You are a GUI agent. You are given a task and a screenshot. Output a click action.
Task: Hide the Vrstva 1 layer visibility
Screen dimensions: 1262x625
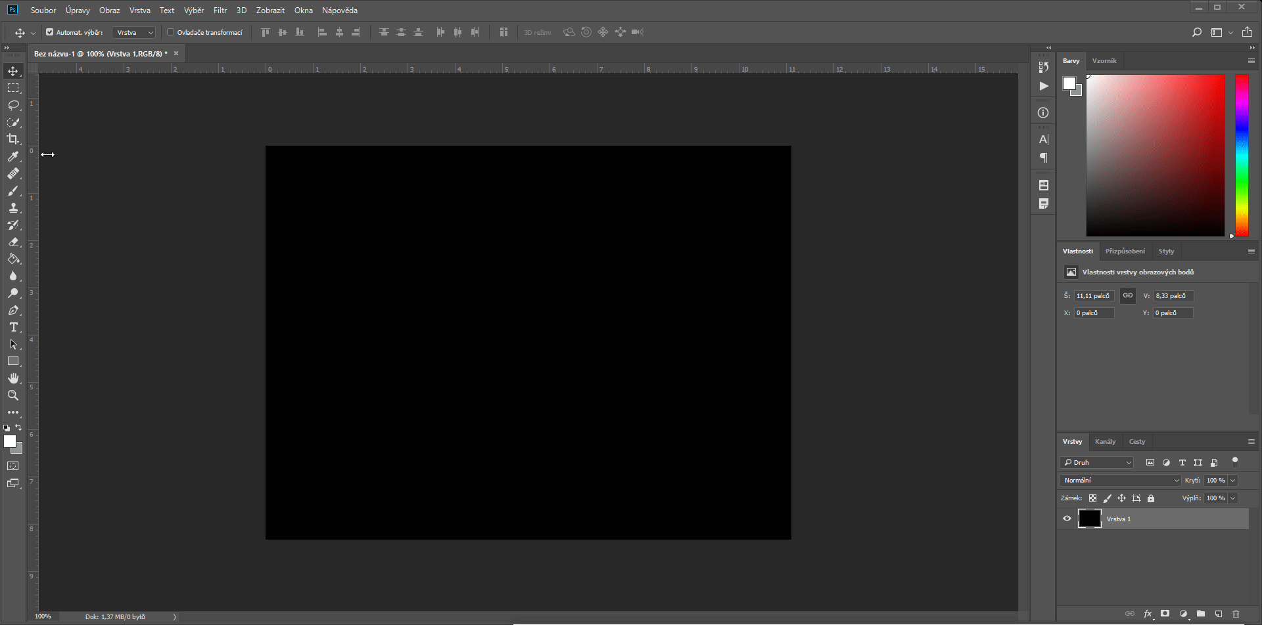click(x=1067, y=519)
